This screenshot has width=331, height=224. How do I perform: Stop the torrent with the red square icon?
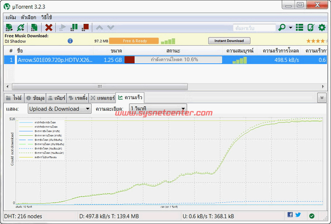click(85, 27)
